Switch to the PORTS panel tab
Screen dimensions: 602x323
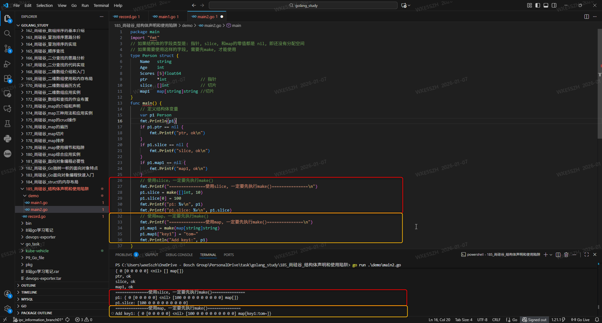(x=229, y=255)
